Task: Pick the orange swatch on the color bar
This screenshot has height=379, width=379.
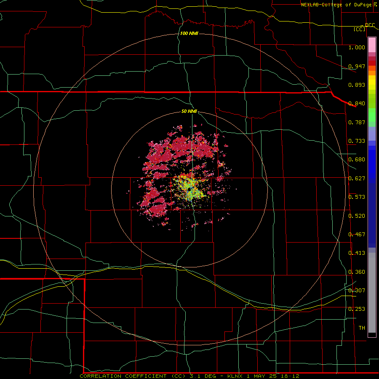Action: (372, 73)
